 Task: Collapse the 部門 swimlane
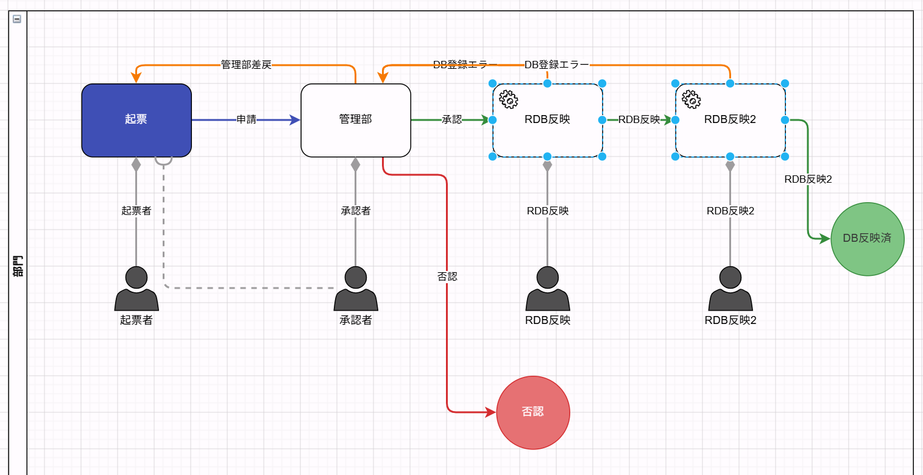17,19
